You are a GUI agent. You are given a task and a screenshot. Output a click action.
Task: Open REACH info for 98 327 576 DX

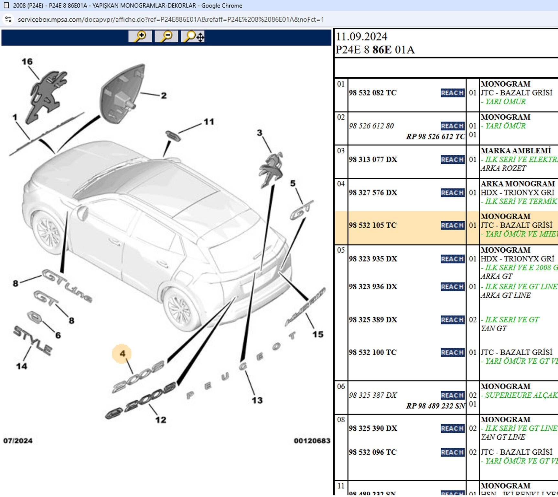(453, 193)
